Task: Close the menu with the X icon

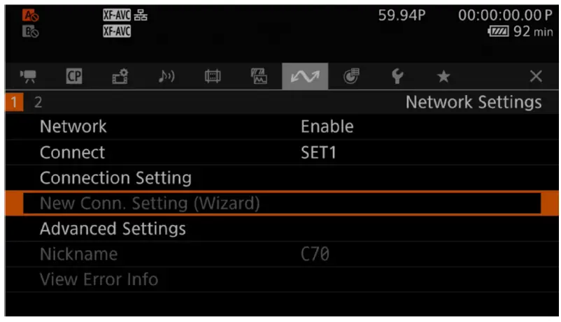Action: (535, 77)
